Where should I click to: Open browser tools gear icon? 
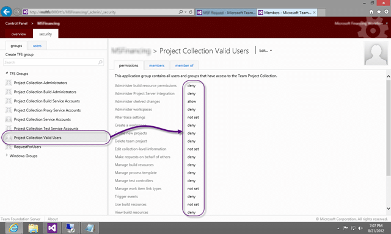tap(386, 12)
